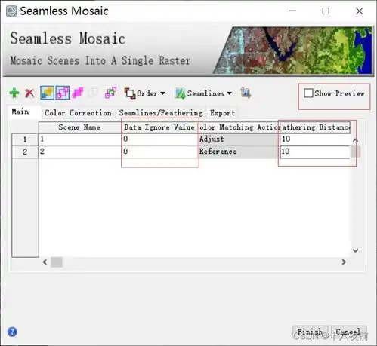Click the red X Remove Scenes icon
This screenshot has width=377, height=346.
click(x=29, y=93)
